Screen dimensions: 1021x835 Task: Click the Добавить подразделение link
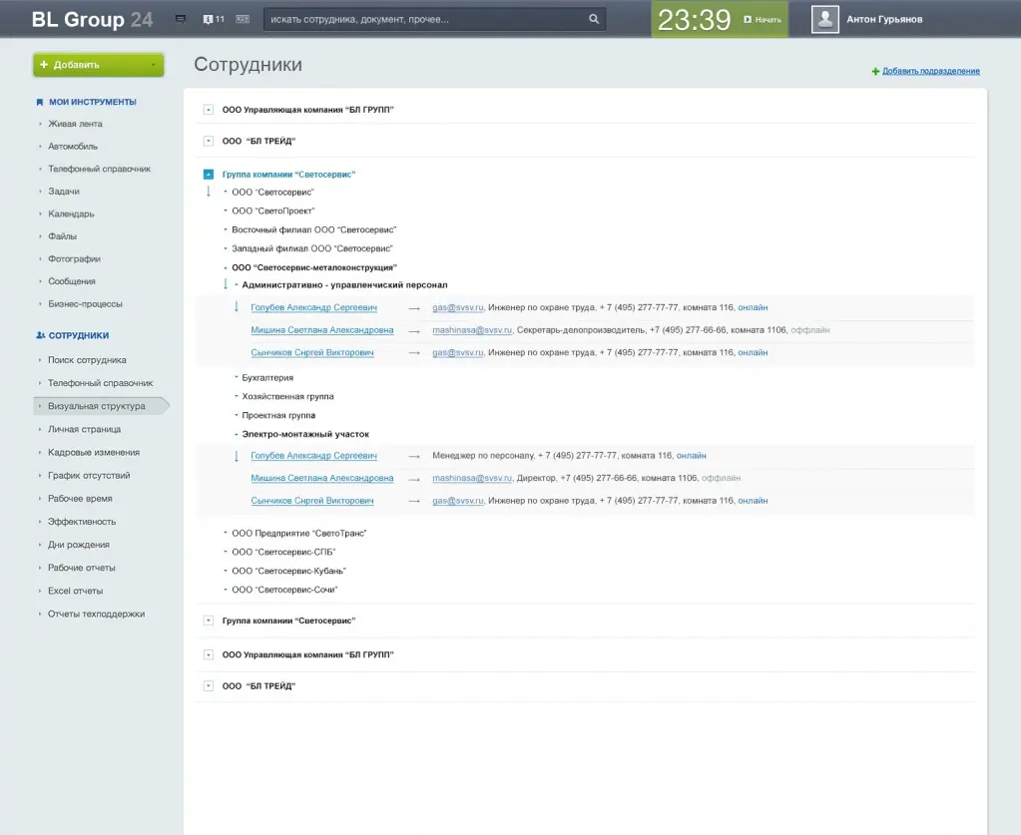pos(930,72)
